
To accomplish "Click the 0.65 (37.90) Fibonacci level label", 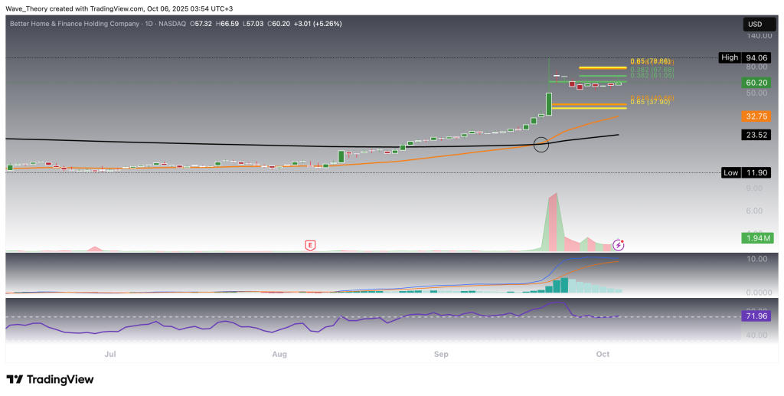I will click(x=649, y=101).
